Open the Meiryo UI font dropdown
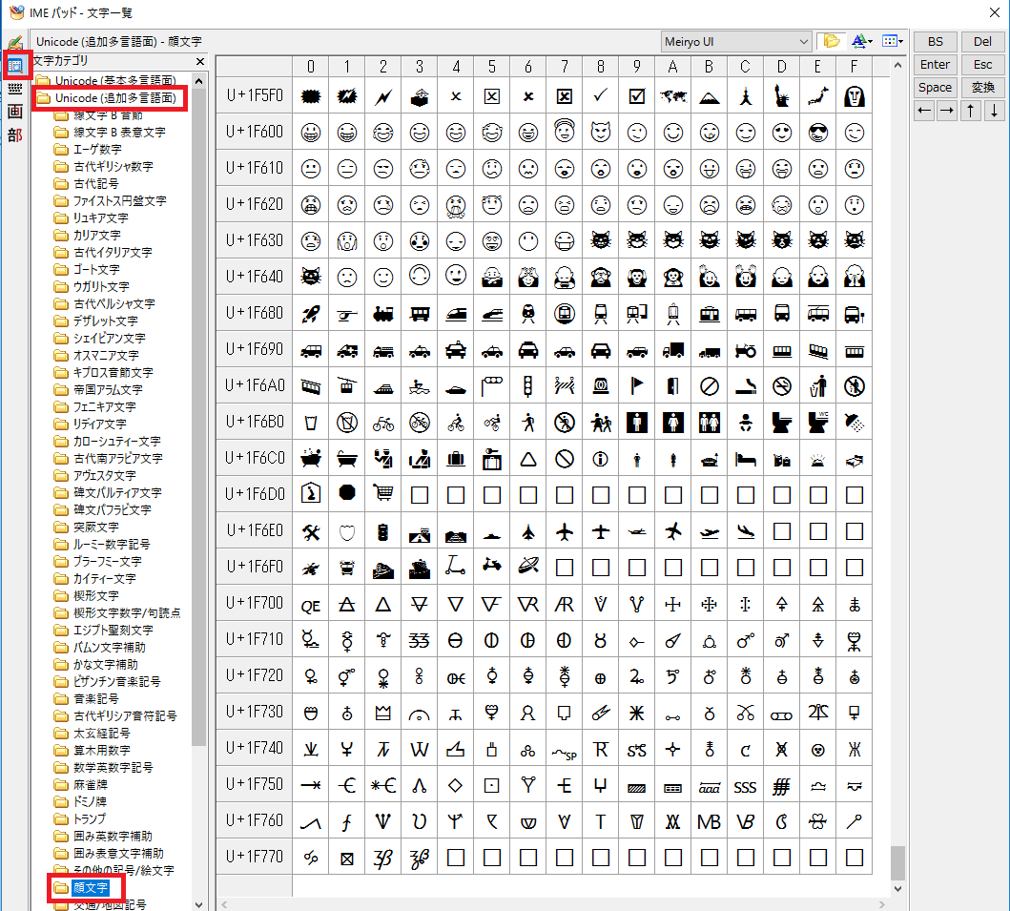The image size is (1010, 911). click(736, 41)
